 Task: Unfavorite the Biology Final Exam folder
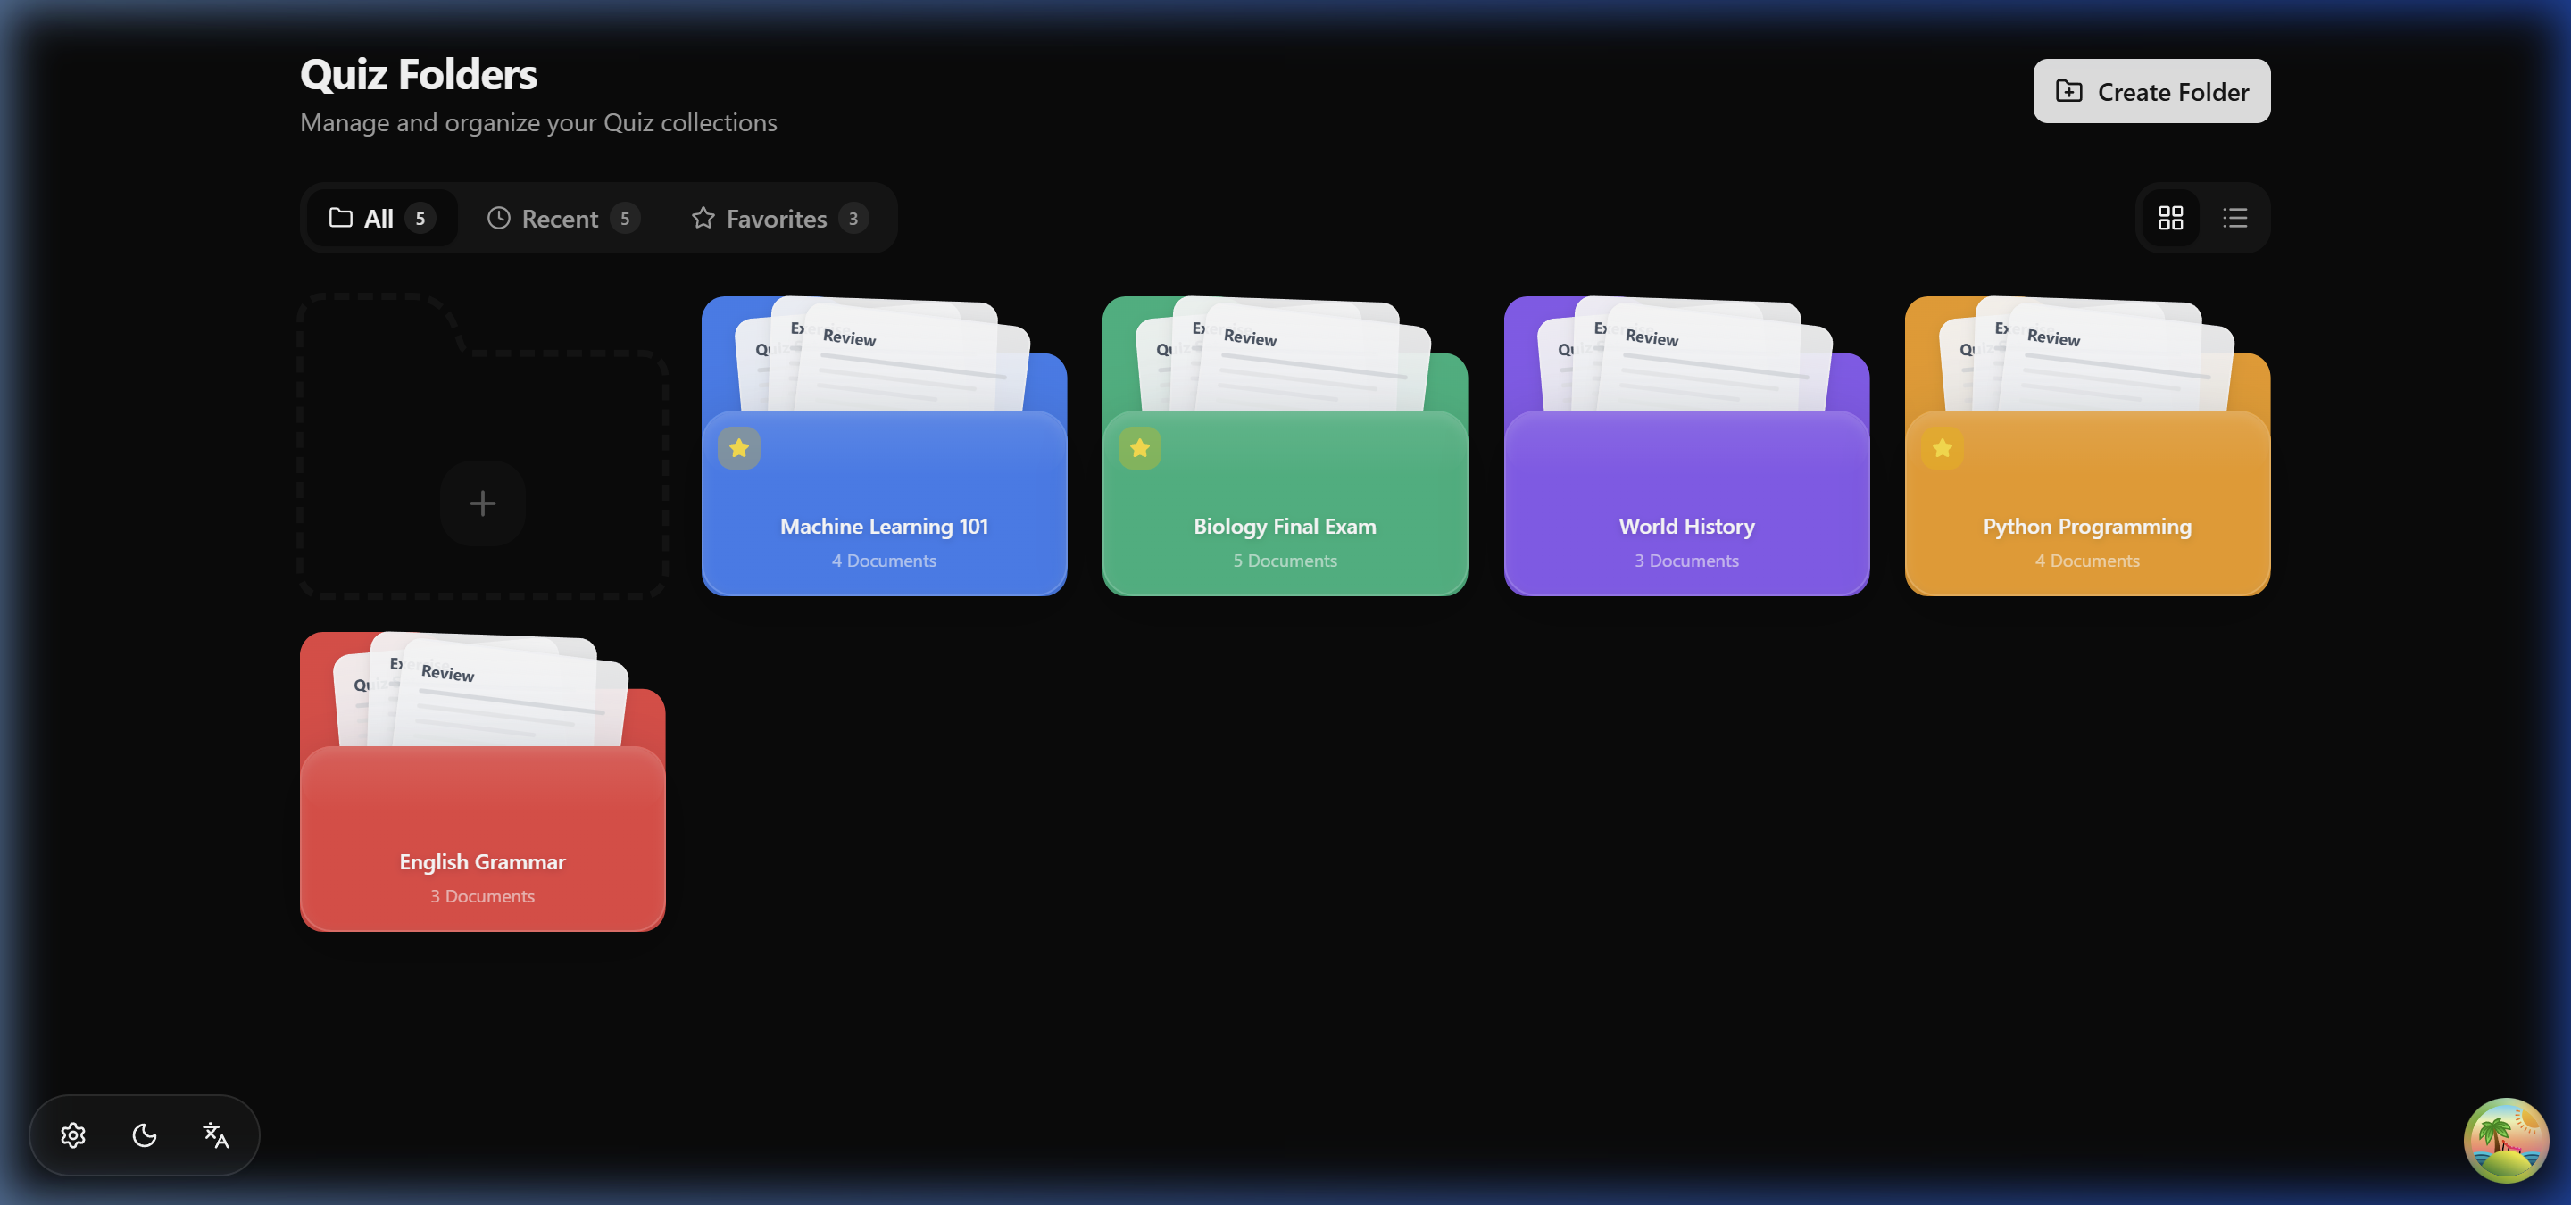point(1140,449)
